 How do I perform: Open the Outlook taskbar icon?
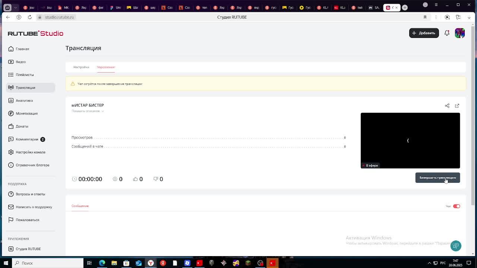(139, 263)
